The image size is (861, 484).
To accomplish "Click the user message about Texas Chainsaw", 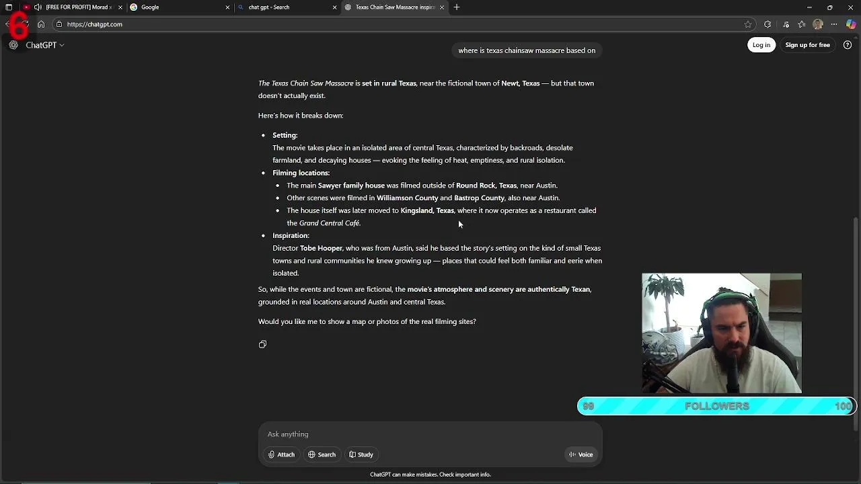I will 527,50.
